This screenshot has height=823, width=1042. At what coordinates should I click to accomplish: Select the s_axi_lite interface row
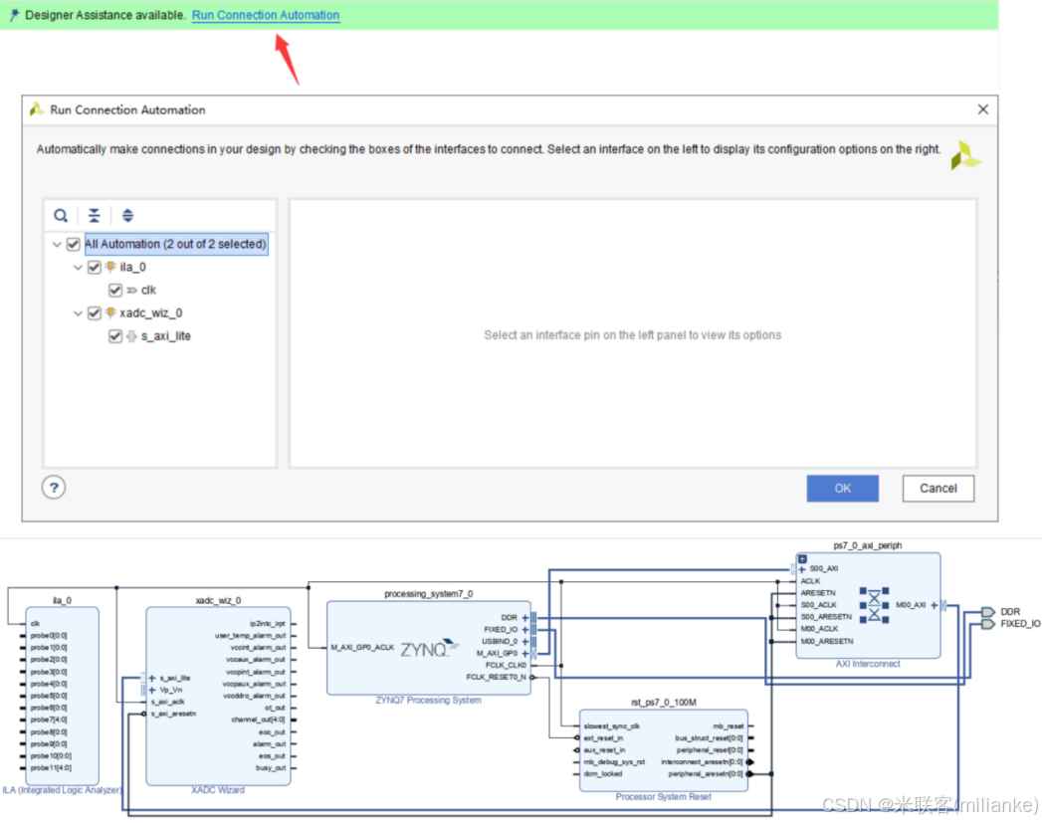point(165,336)
